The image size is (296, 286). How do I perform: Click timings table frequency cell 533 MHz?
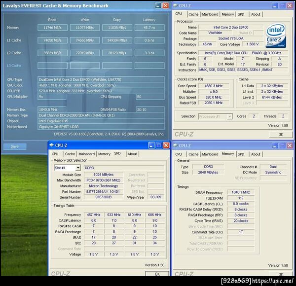coord(114,214)
